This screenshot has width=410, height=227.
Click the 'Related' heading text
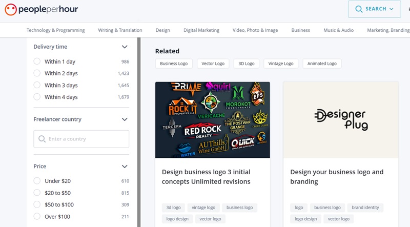(168, 51)
